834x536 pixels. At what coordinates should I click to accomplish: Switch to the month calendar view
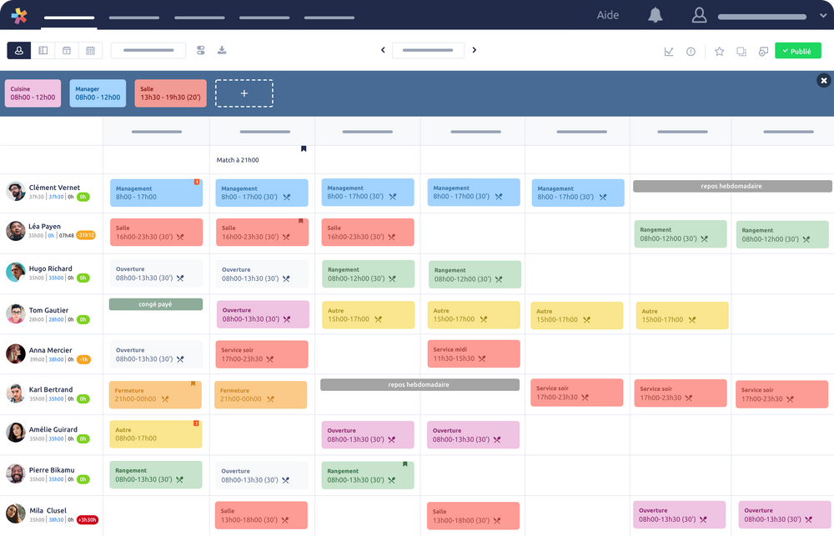[90, 51]
